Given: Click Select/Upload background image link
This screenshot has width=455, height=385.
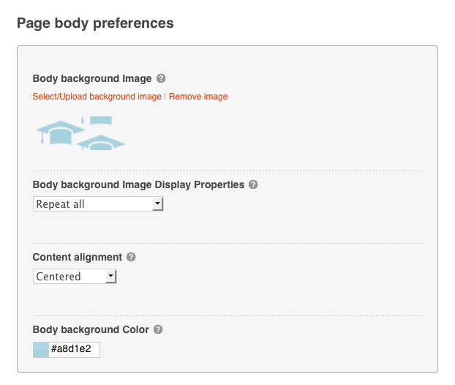Looking at the screenshot, I should (x=97, y=97).
